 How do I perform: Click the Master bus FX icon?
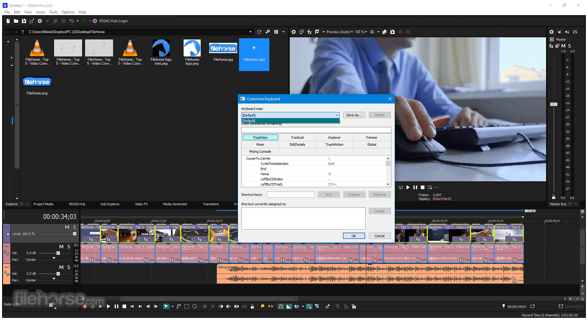pyautogui.click(x=551, y=46)
